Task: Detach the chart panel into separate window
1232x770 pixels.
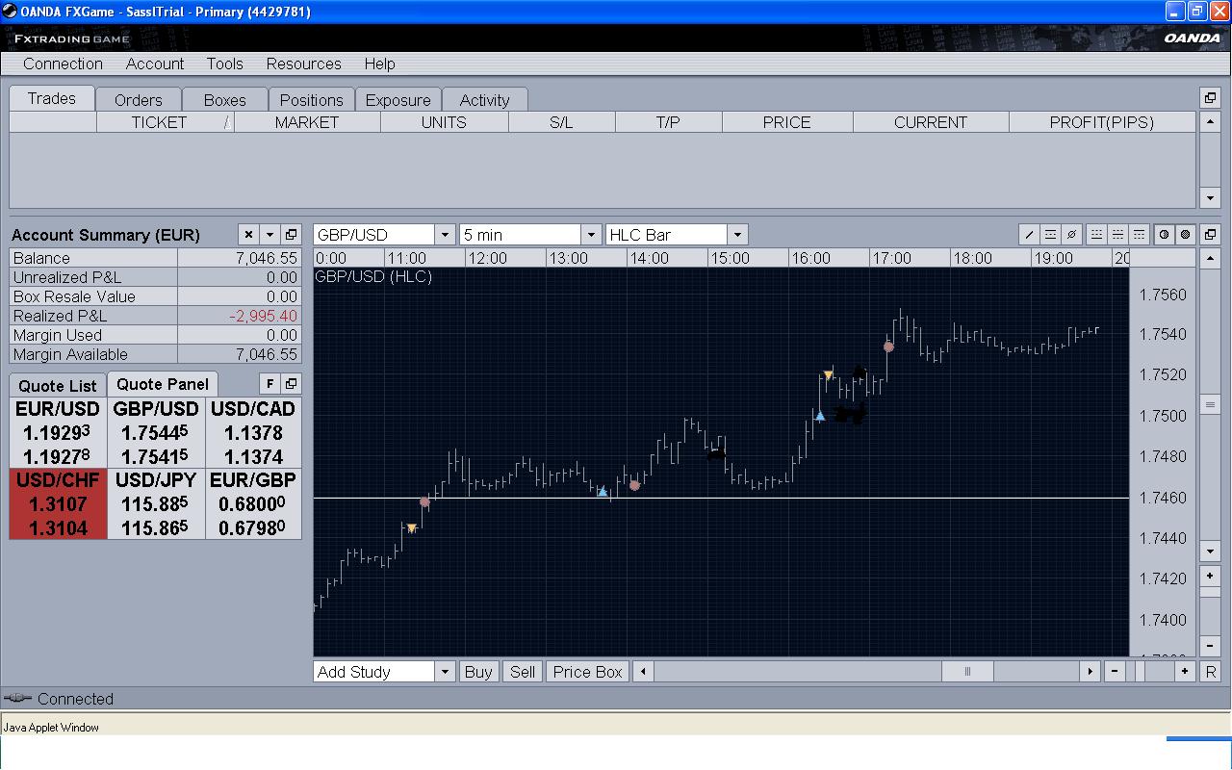Action: click(1211, 234)
